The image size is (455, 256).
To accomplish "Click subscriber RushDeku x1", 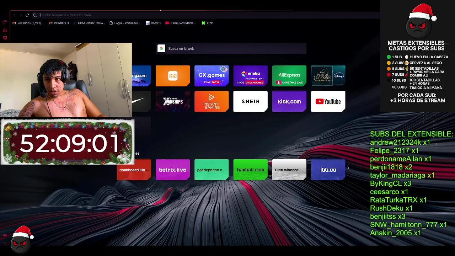I will point(391,208).
